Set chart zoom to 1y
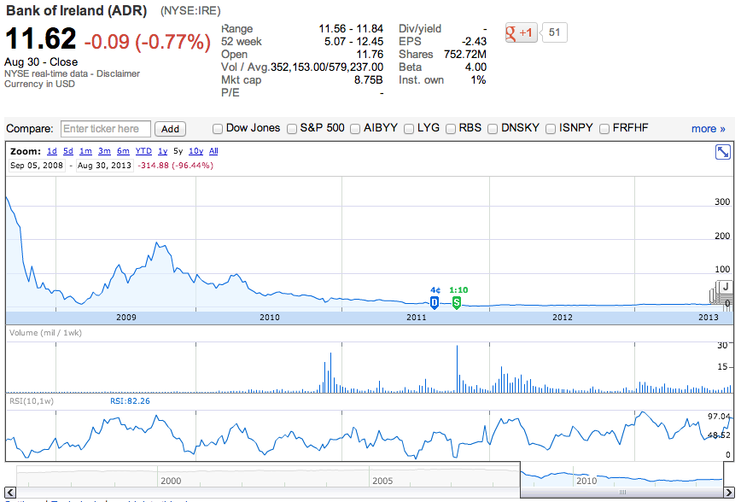Image resolution: width=741 pixels, height=502 pixels. pyautogui.click(x=162, y=151)
